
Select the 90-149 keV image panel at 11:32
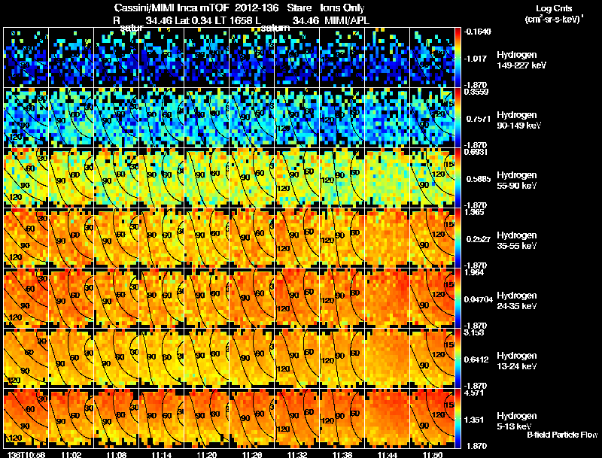point(296,117)
